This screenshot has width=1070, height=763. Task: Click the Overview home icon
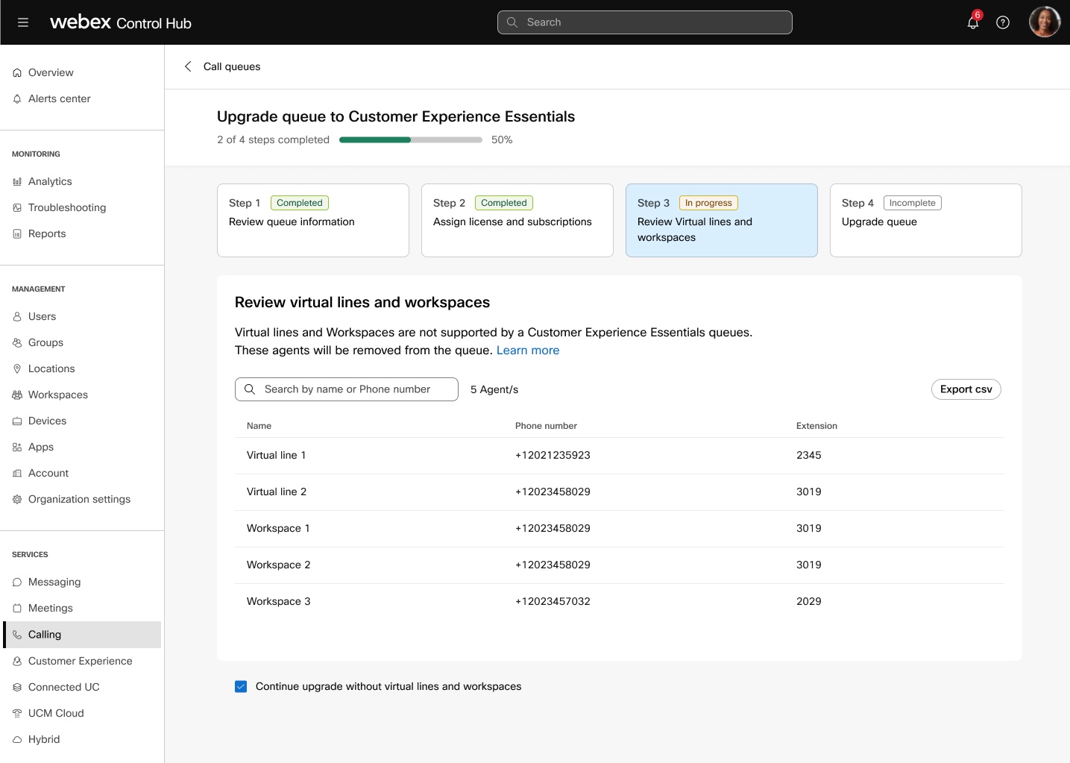point(17,73)
